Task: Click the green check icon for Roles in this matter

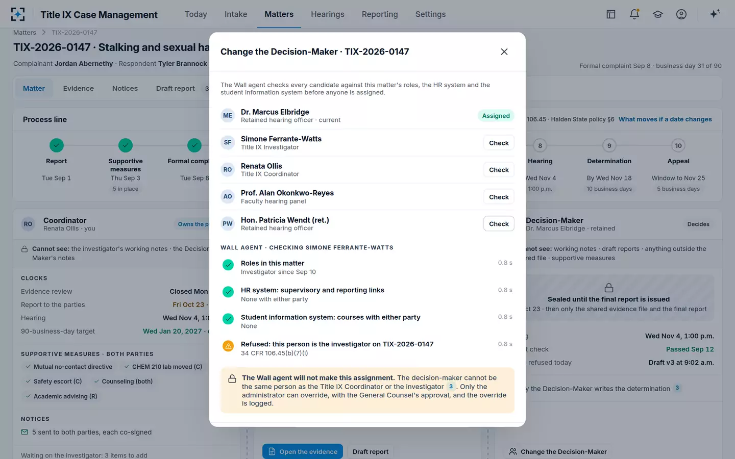Action: click(228, 265)
